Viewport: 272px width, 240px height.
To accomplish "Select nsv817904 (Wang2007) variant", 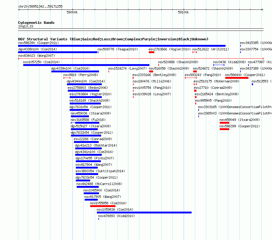I will [x=94, y=165].
